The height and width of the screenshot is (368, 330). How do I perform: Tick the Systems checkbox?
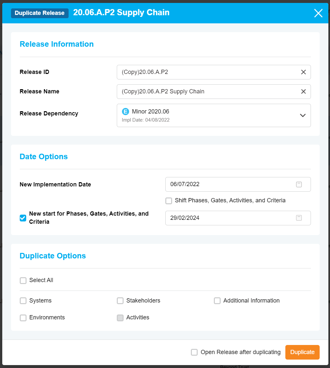click(23, 301)
